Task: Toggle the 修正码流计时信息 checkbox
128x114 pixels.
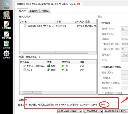Action: 103,93
